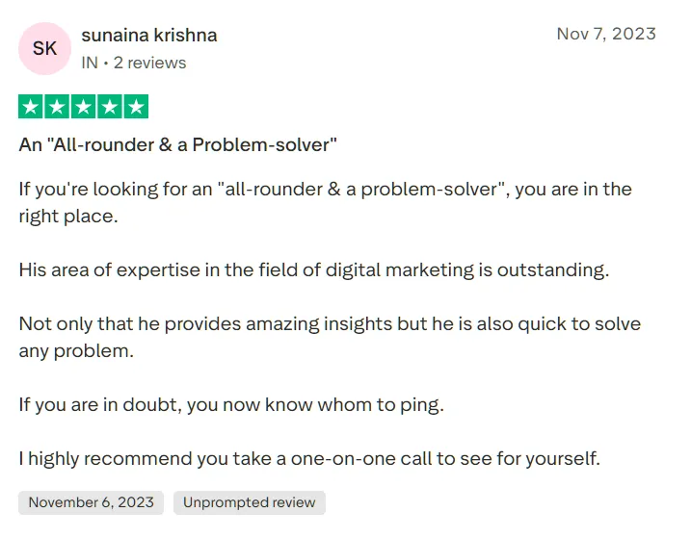This screenshot has height=538, width=691.
Task: Click the "IN" country code label
Action: click(x=90, y=63)
